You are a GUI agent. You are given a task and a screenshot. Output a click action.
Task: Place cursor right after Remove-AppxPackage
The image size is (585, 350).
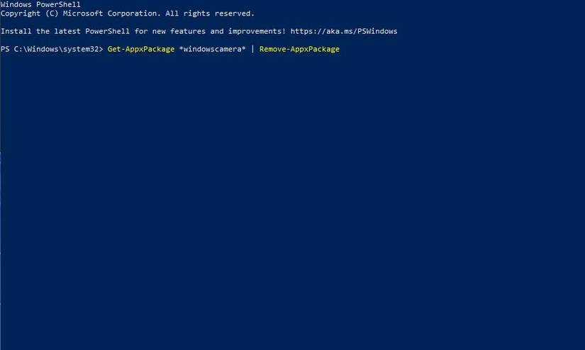[341, 49]
